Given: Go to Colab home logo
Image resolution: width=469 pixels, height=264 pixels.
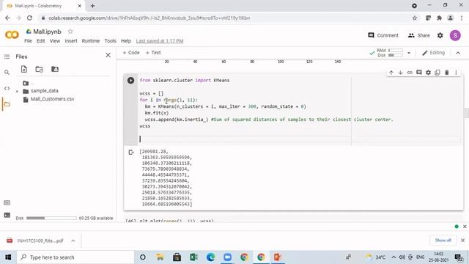Looking at the screenshot, I should [x=12, y=35].
